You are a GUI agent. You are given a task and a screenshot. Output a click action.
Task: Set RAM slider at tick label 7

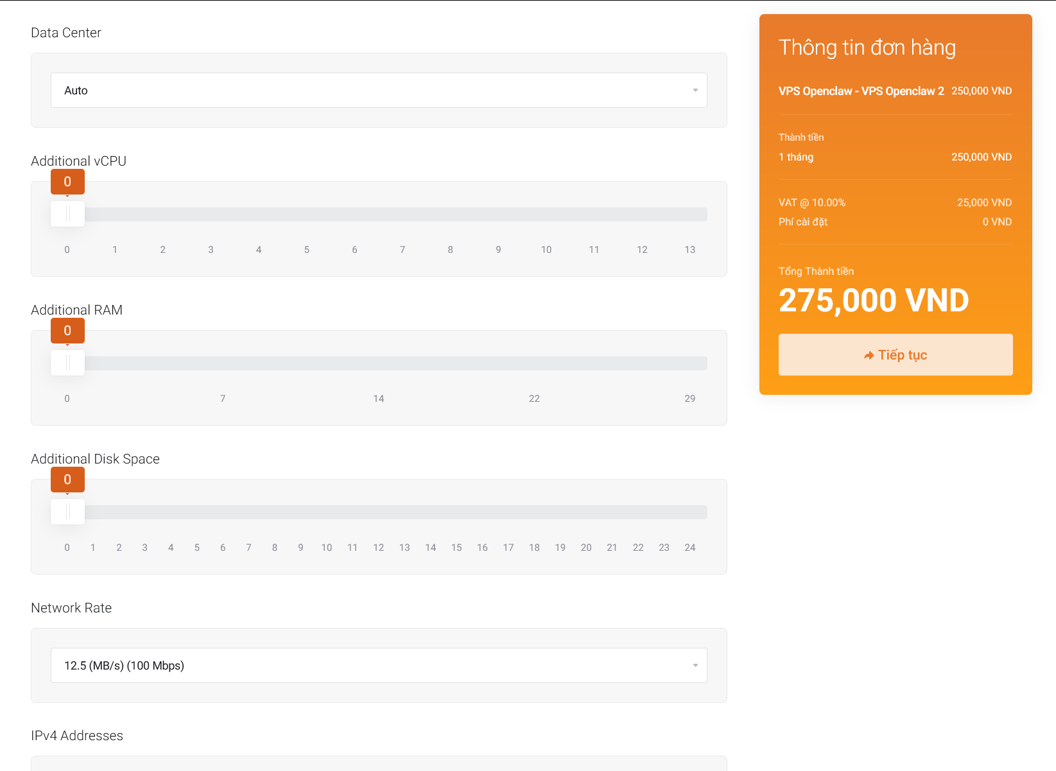[x=223, y=399]
